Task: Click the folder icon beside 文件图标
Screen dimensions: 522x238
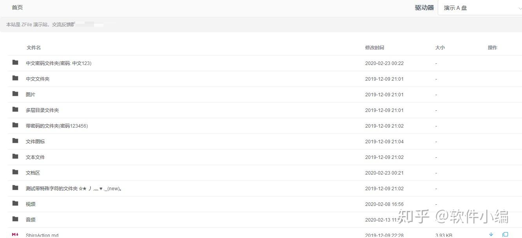Action: coord(15,141)
